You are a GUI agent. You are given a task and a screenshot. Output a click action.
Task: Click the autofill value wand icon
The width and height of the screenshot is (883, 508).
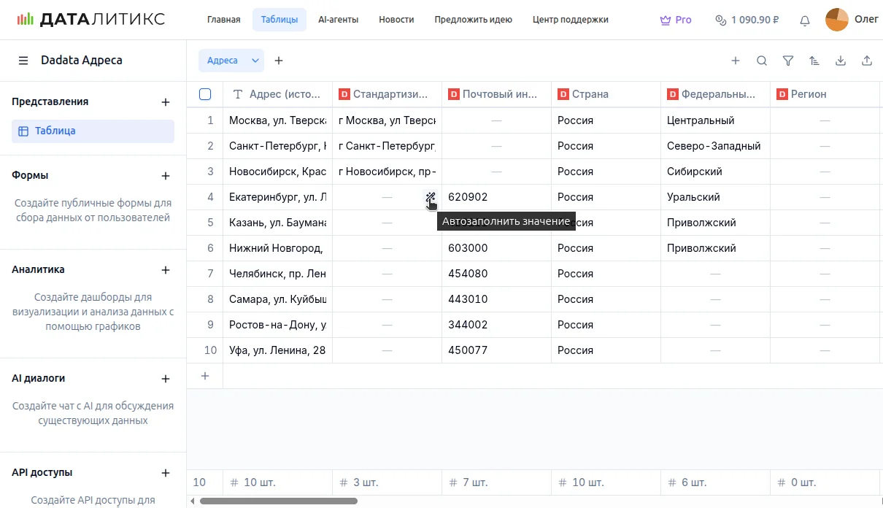431,197
